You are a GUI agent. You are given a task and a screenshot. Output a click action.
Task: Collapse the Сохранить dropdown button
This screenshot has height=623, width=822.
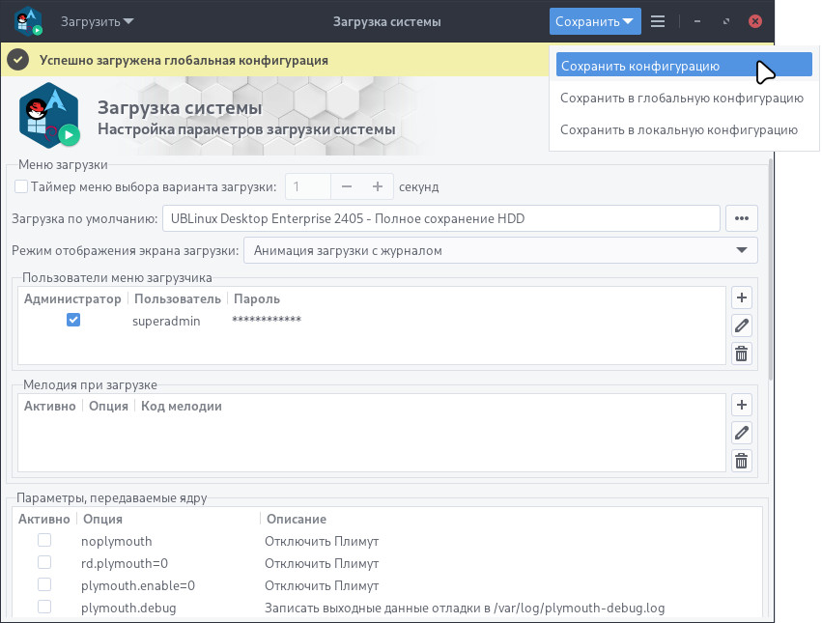coord(595,21)
